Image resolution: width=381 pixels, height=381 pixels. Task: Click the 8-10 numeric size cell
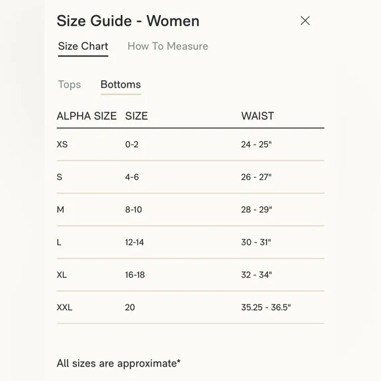133,210
